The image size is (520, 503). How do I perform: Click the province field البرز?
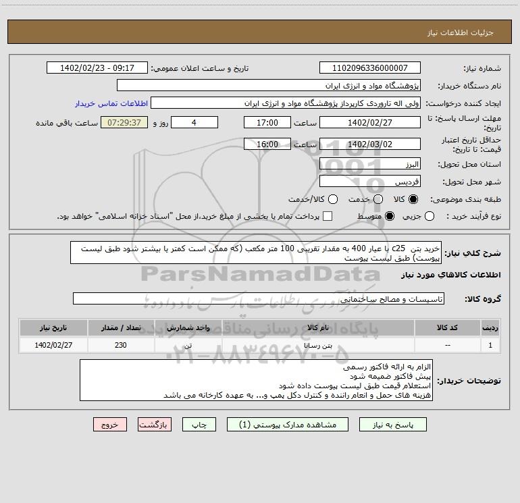pos(370,164)
